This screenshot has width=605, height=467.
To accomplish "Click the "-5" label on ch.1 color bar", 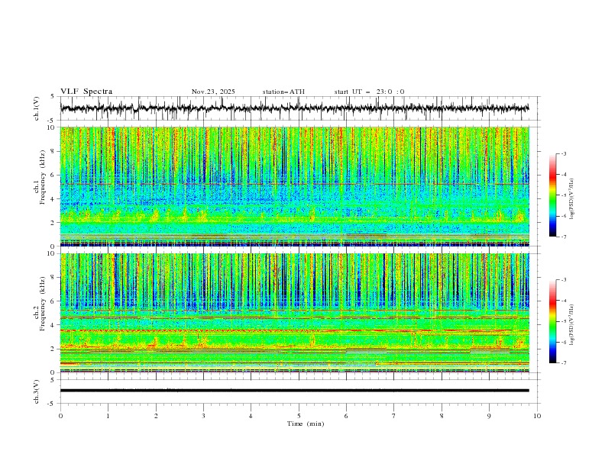I will click(x=563, y=195).
